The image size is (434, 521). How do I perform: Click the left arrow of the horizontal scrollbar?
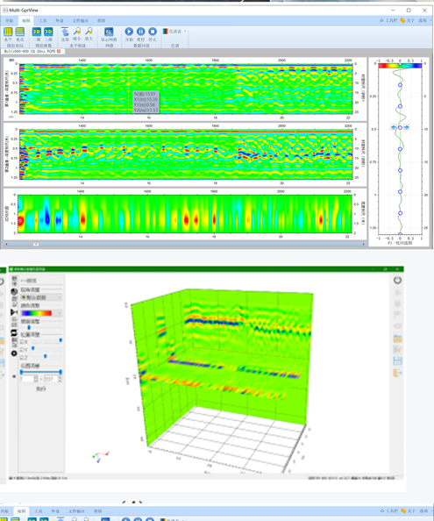pos(6,244)
